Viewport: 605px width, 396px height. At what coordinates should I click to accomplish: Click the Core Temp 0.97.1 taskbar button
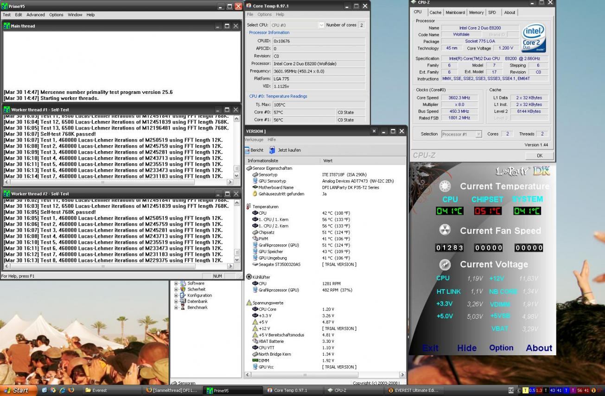coord(293,390)
